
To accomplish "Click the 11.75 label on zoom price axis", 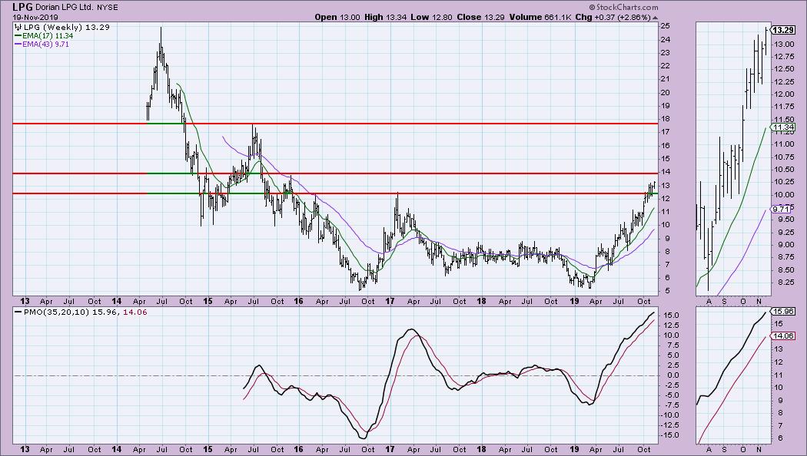I will [785, 107].
